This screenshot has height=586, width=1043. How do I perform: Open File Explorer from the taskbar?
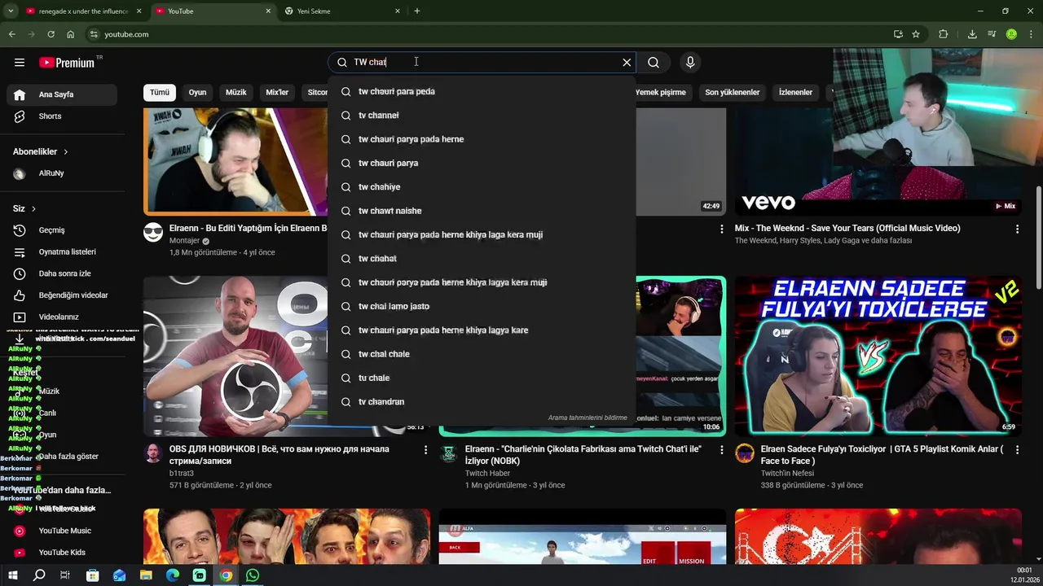(x=146, y=575)
